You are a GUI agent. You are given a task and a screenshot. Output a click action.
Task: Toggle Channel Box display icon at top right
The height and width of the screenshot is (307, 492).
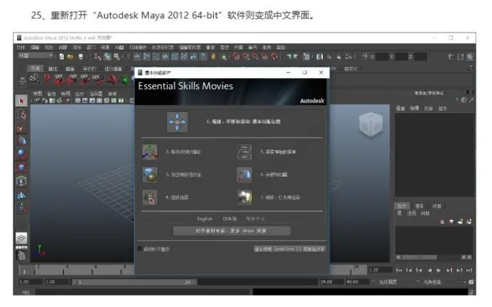click(x=469, y=57)
